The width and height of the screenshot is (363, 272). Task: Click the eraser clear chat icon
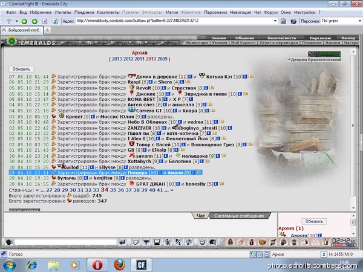click(136, 242)
